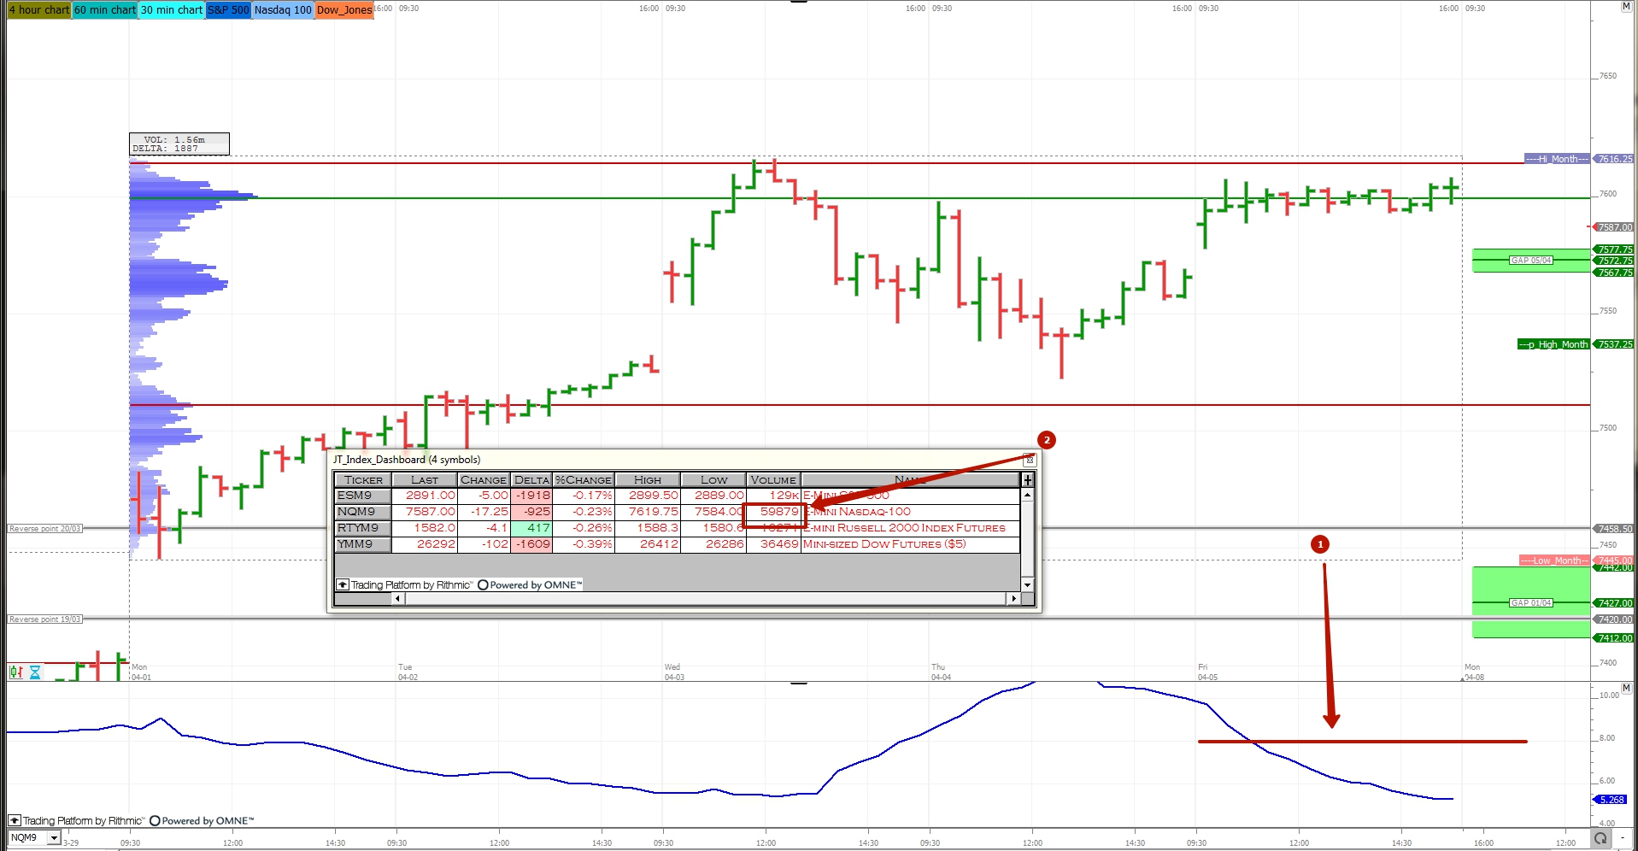
Task: Click NQM9 delta value -925
Action: point(531,512)
